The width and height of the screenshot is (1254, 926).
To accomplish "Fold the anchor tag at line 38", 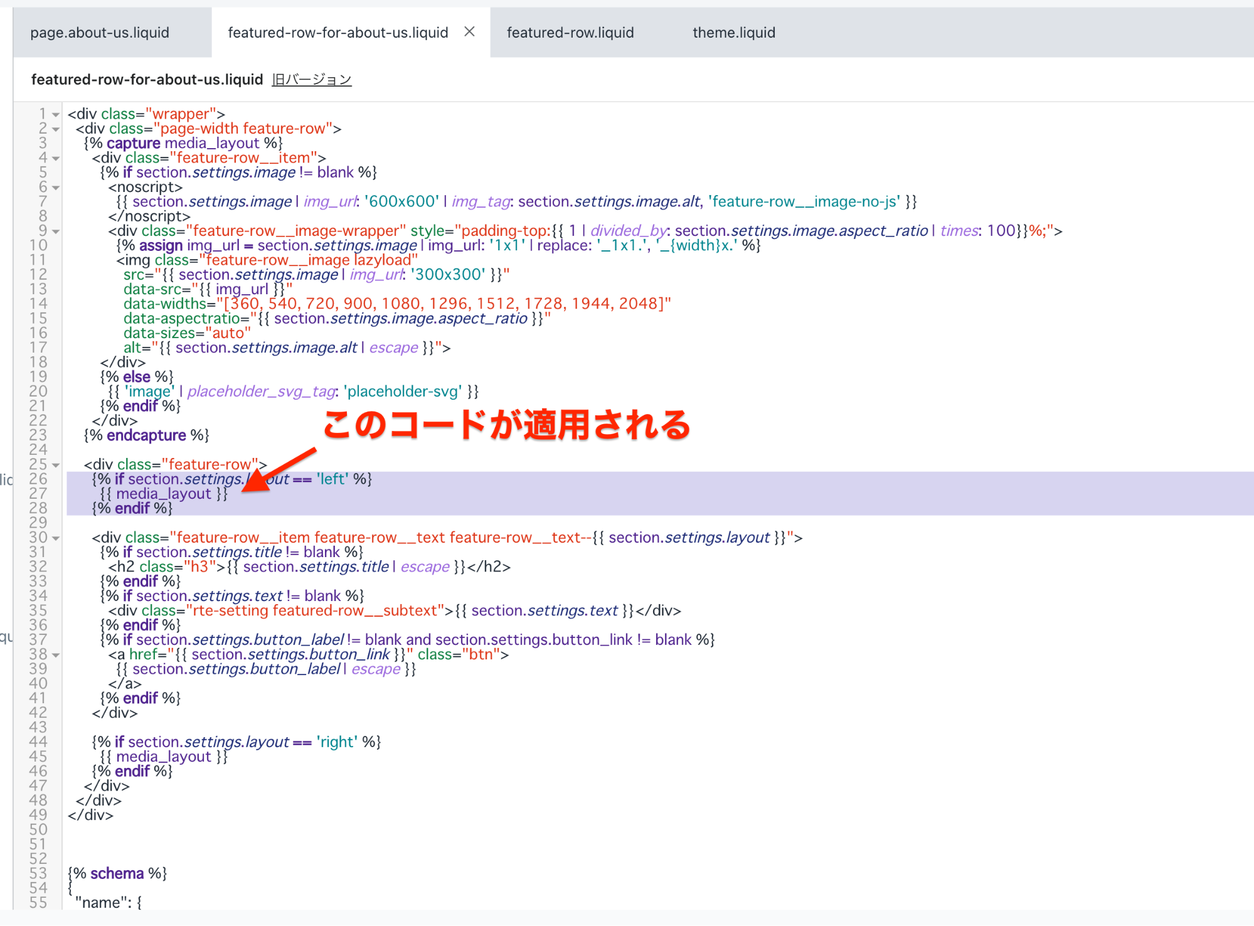I will [x=56, y=655].
